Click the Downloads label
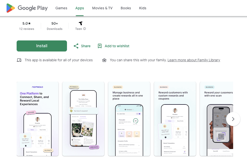 pos(55,29)
